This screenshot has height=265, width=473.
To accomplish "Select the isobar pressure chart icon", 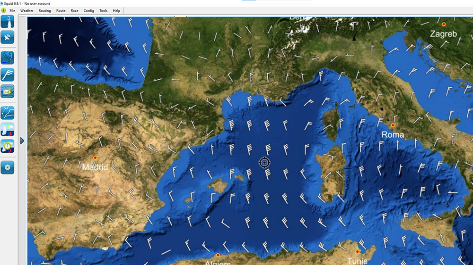I will [8, 58].
